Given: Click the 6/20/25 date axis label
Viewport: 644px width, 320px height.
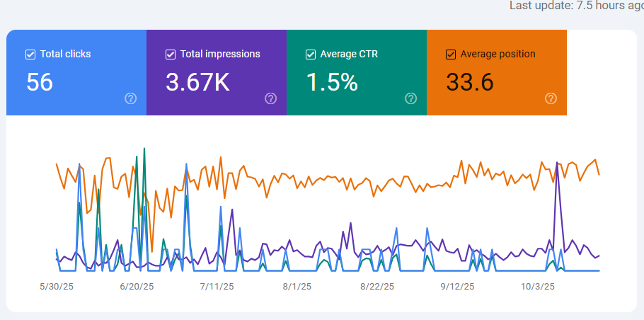Looking at the screenshot, I should click(137, 287).
